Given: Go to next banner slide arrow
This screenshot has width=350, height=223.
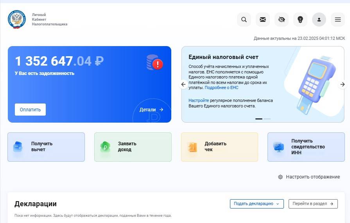Looking at the screenshot, I should click(343, 84).
